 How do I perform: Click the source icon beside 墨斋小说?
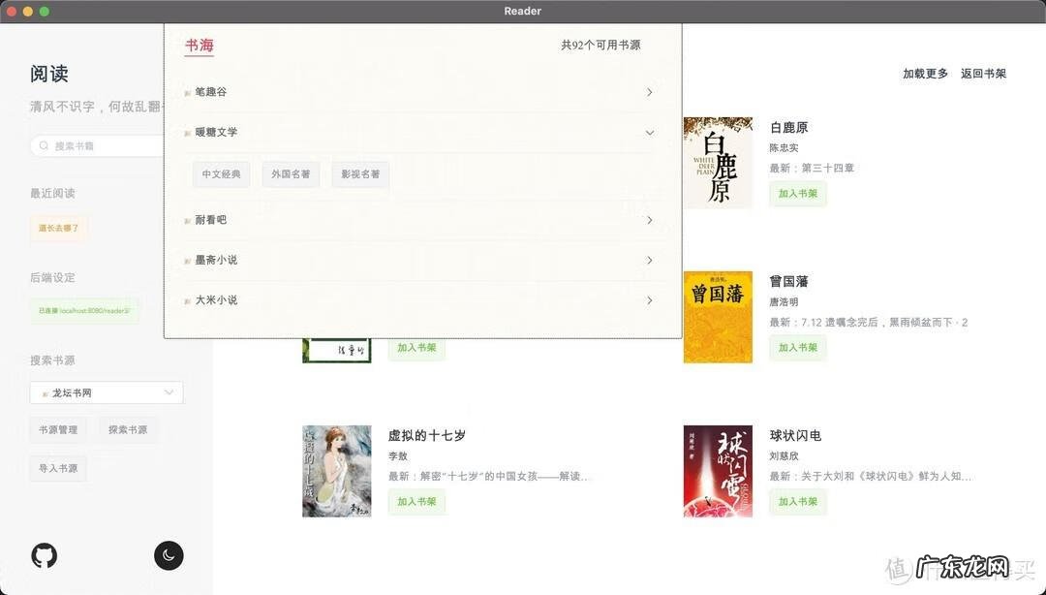tap(189, 260)
